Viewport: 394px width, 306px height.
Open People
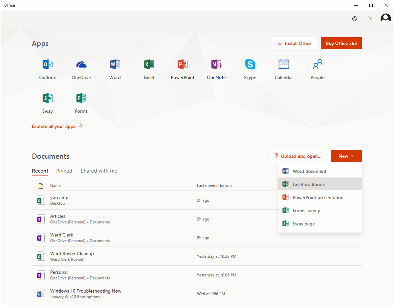(317, 68)
